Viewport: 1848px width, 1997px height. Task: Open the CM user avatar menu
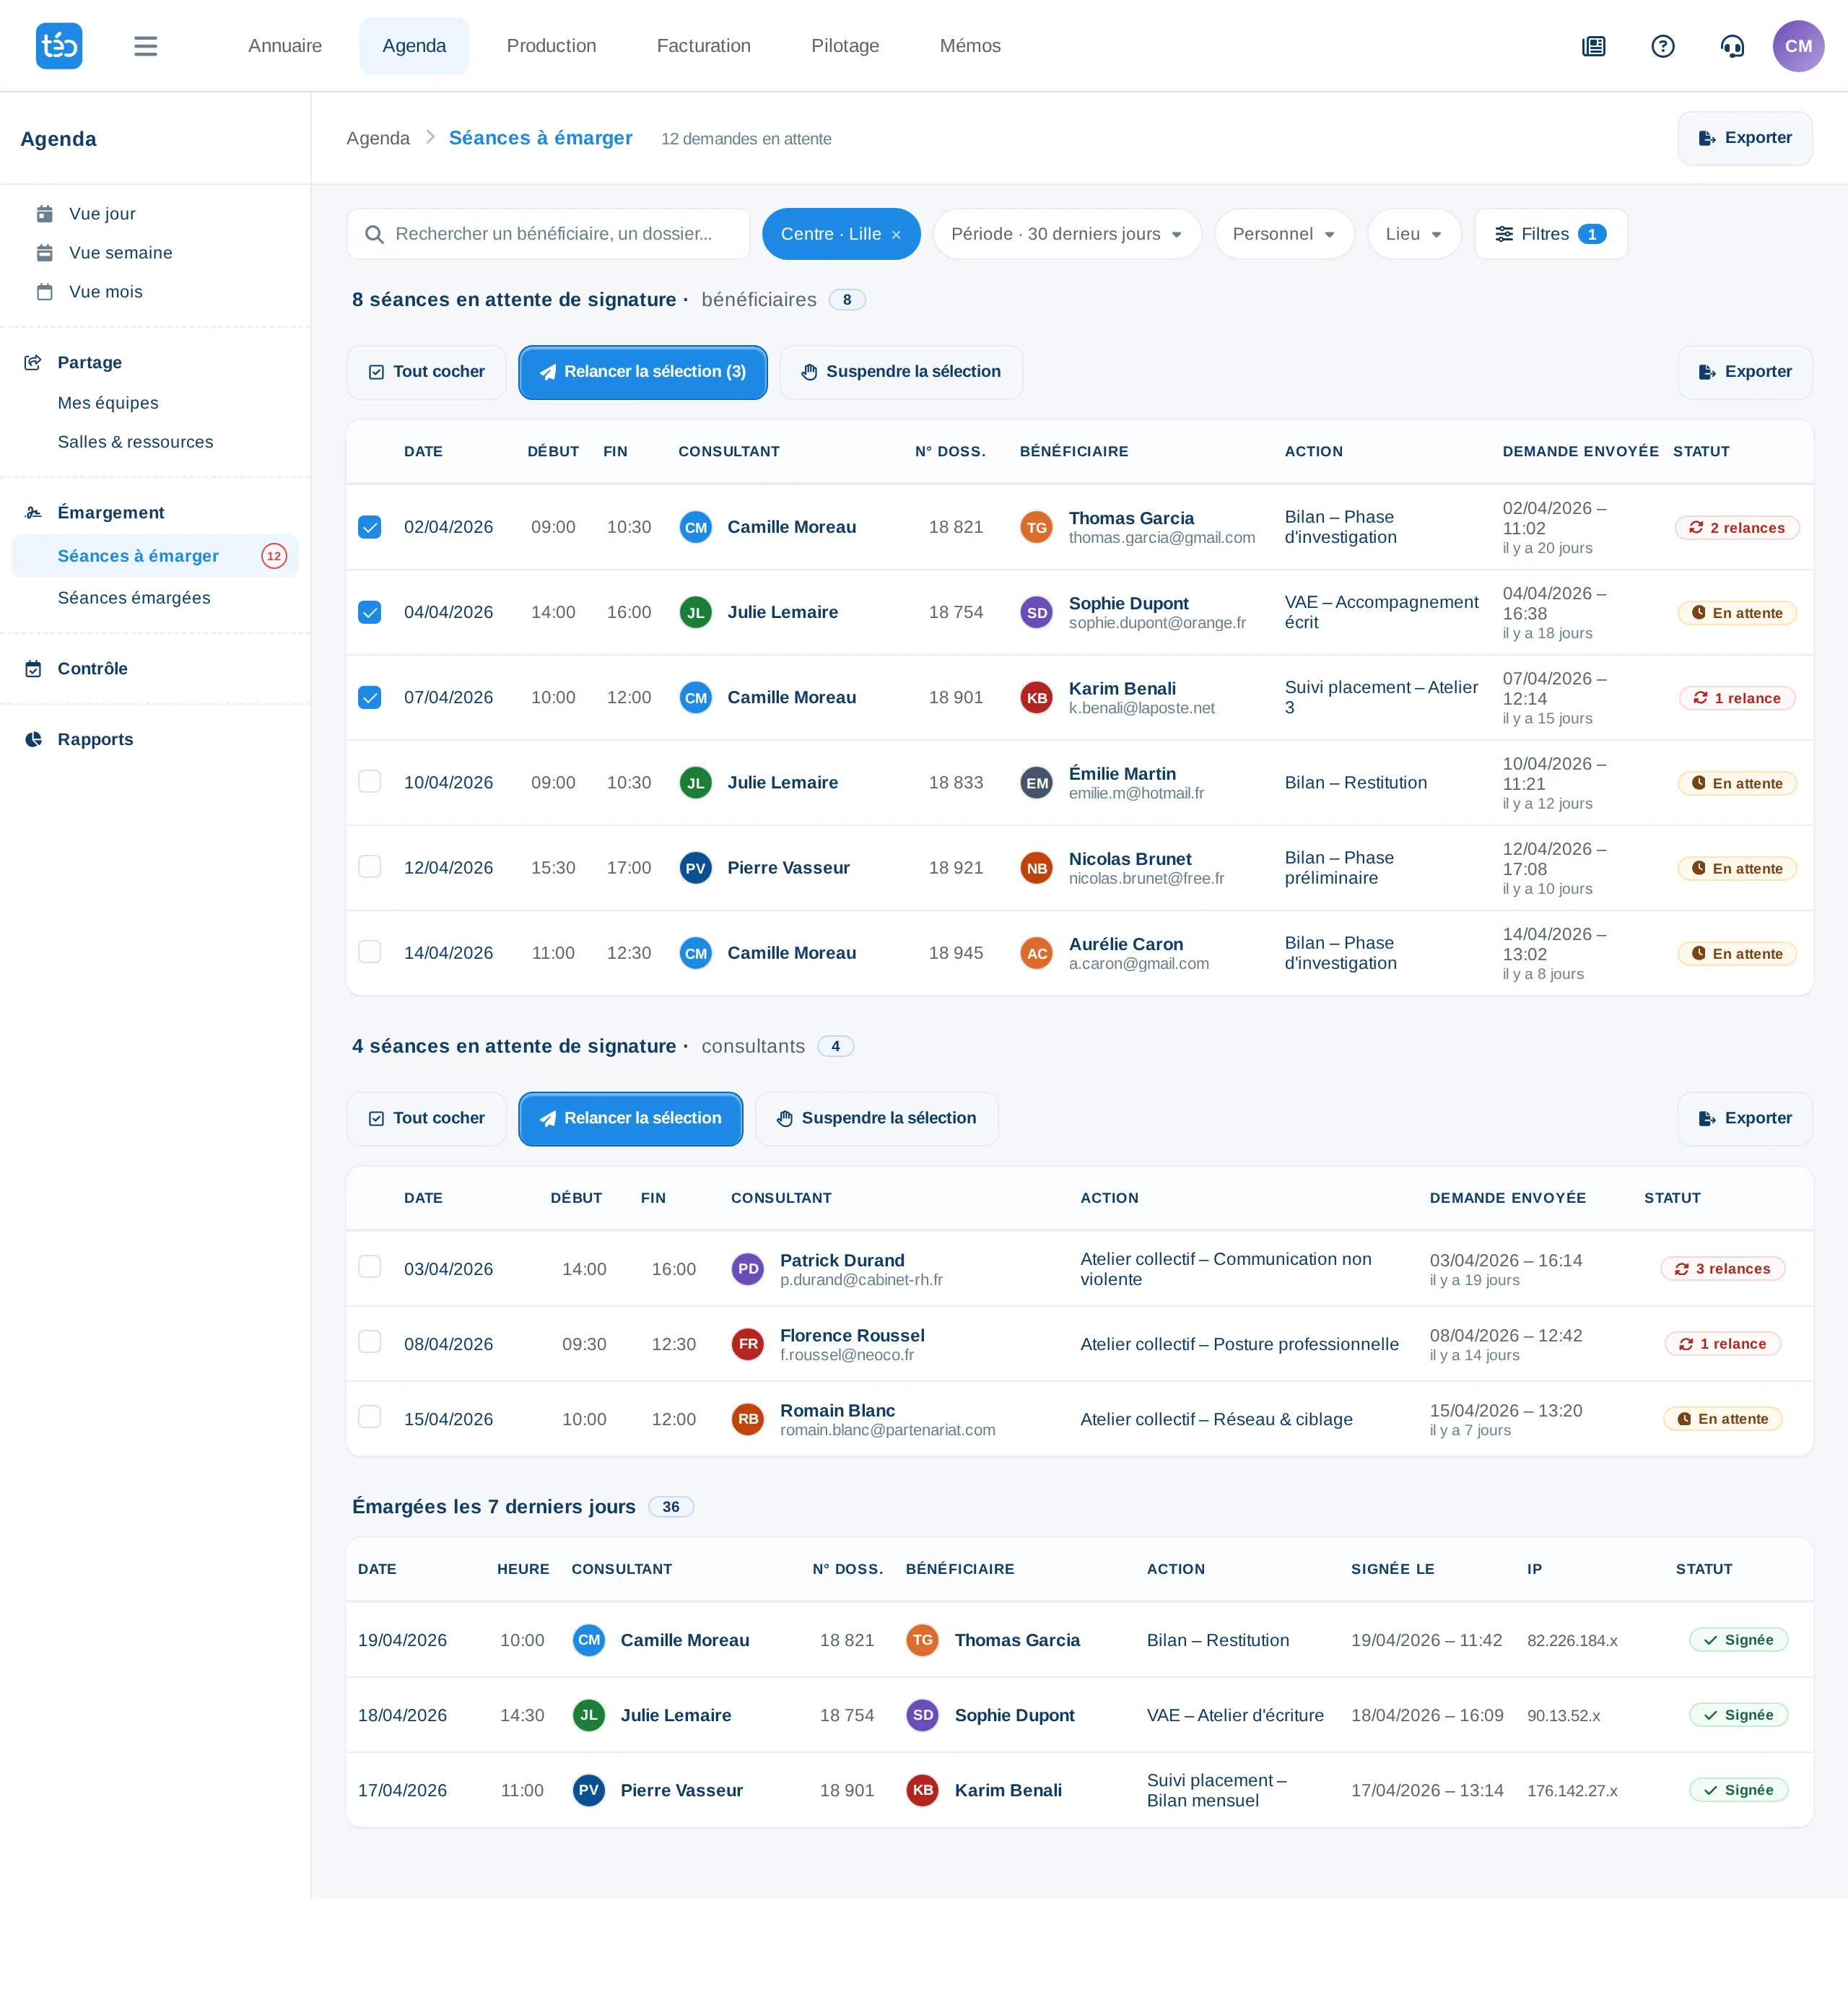(x=1798, y=46)
